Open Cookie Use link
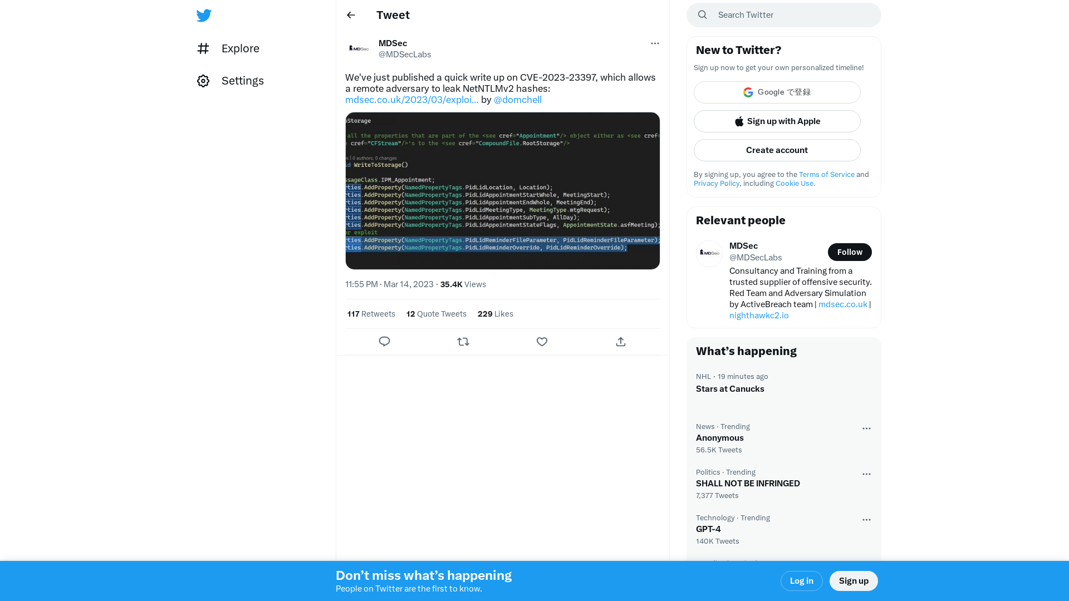Screen dimensions: 1069x601 click(x=795, y=184)
